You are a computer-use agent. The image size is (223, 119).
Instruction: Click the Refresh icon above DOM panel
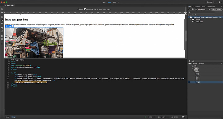tap(190, 61)
